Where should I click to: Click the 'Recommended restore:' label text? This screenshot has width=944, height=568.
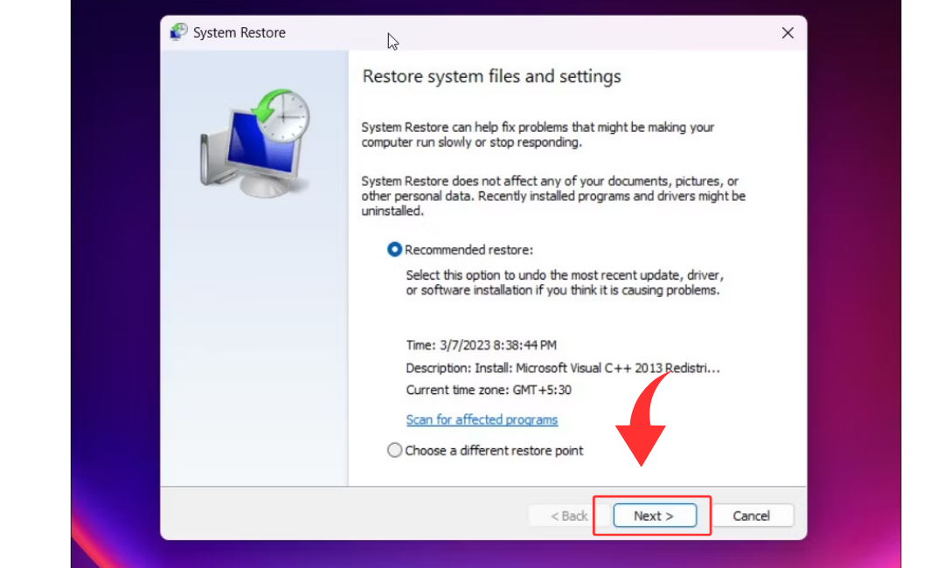(469, 250)
